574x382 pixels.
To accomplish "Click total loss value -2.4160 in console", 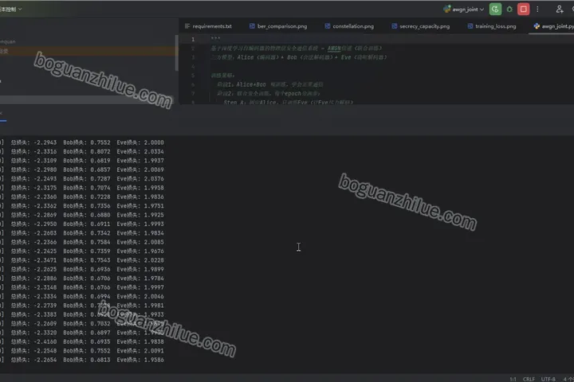I will (x=45, y=341).
